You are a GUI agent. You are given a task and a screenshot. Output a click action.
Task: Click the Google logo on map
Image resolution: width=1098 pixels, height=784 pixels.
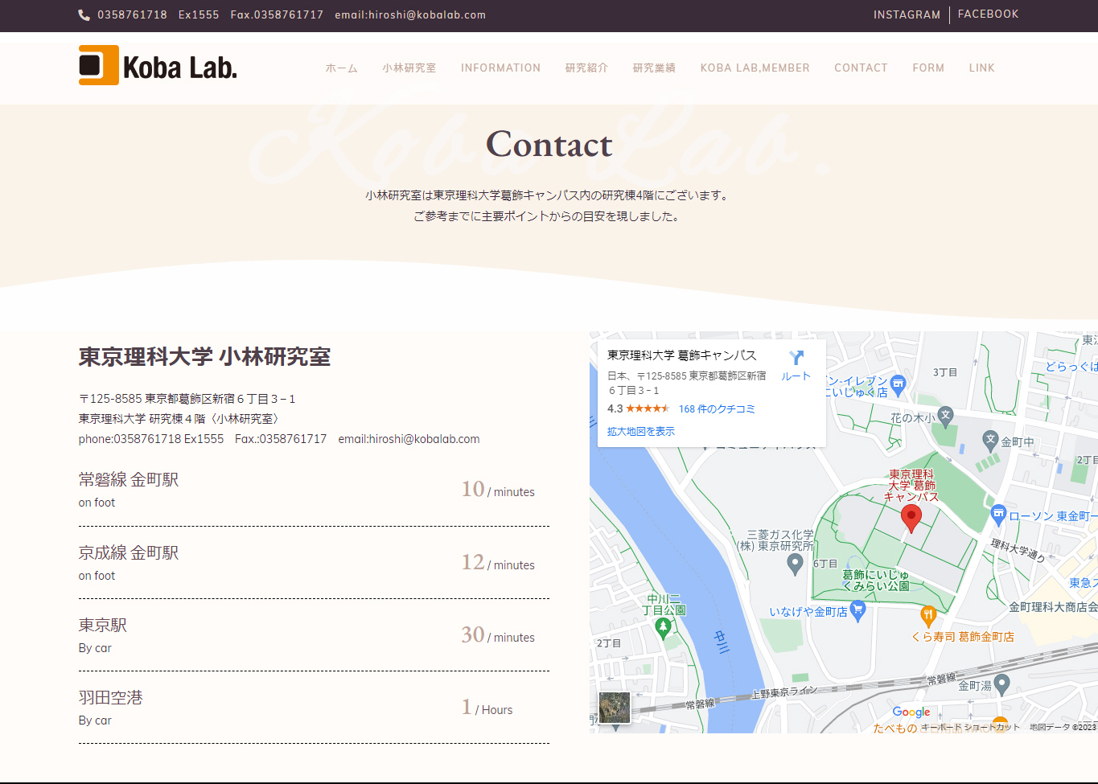tap(911, 712)
